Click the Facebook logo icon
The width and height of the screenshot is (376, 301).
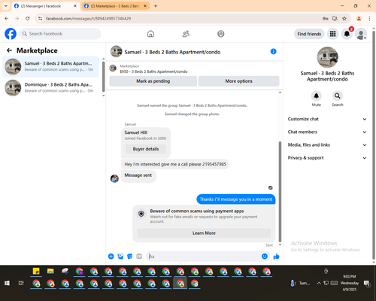click(x=11, y=34)
